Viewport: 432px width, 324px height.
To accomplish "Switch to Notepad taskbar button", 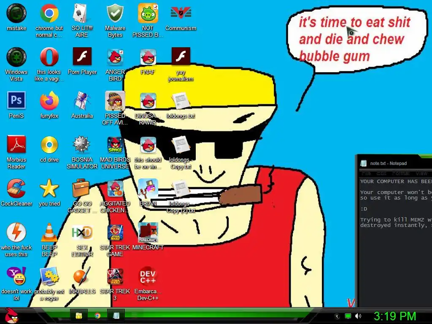I will 116,316.
